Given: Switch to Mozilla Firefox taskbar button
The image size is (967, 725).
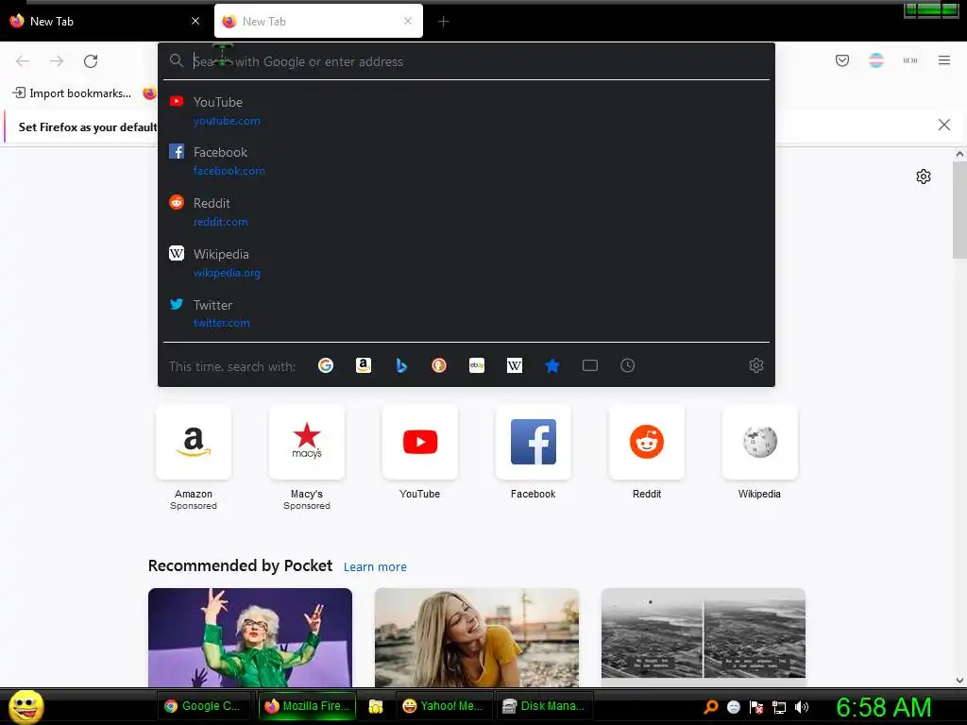Looking at the screenshot, I should [307, 706].
